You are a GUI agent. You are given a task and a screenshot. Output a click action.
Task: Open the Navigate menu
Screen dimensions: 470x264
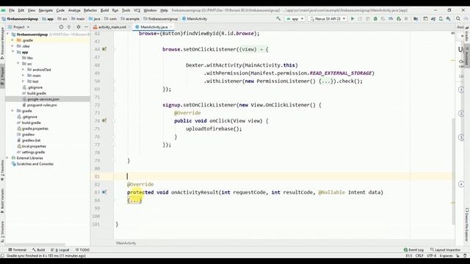(x=46, y=10)
